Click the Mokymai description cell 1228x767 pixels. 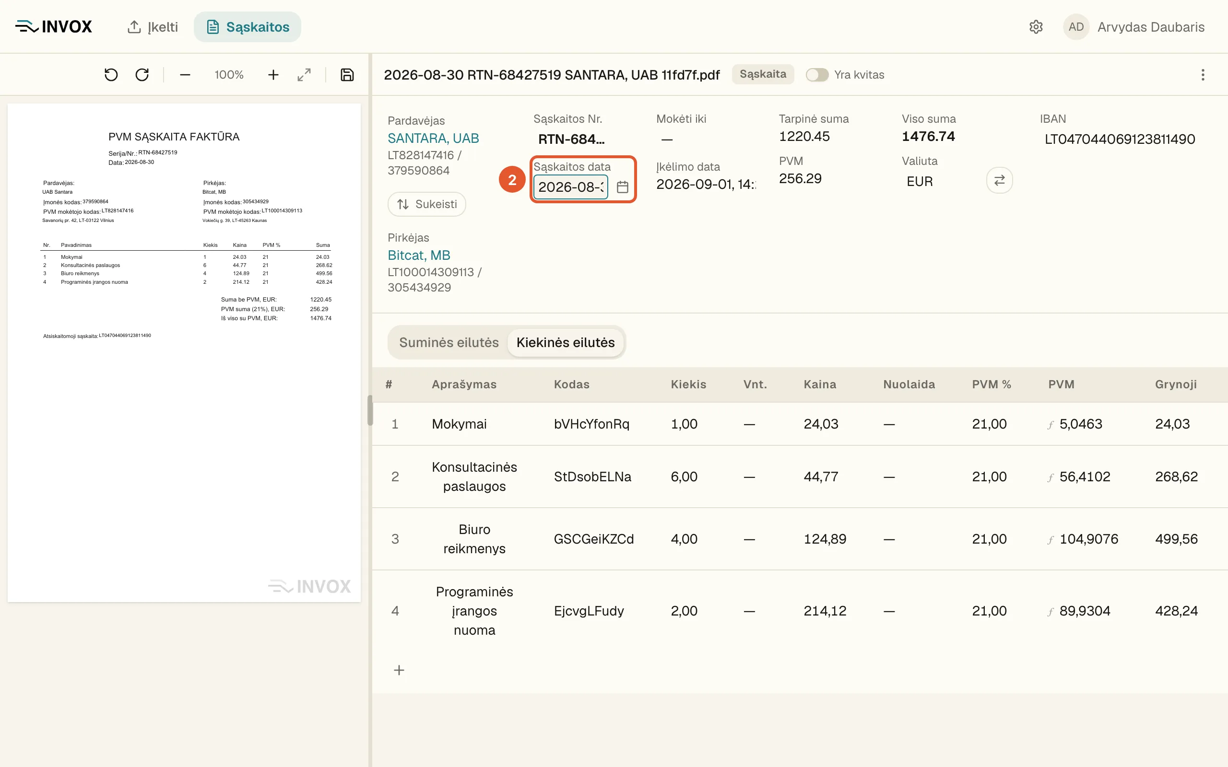click(x=459, y=424)
